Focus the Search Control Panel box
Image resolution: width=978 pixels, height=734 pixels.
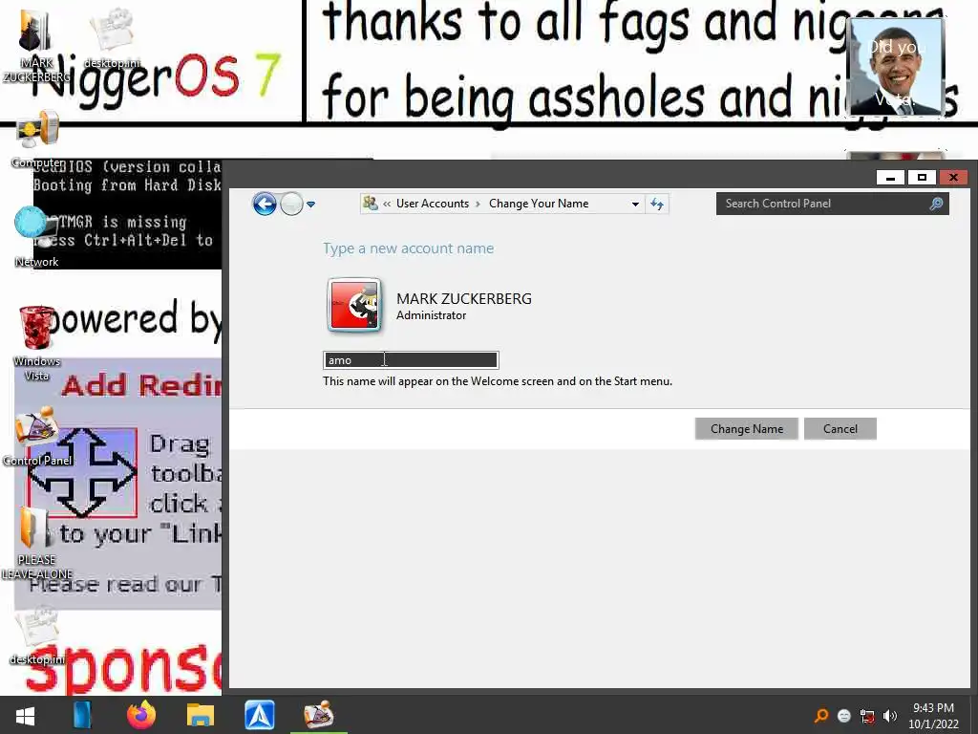point(832,204)
